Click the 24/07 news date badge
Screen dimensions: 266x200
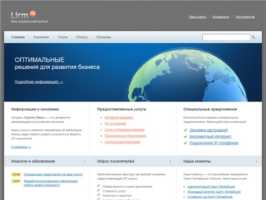tap(16, 181)
